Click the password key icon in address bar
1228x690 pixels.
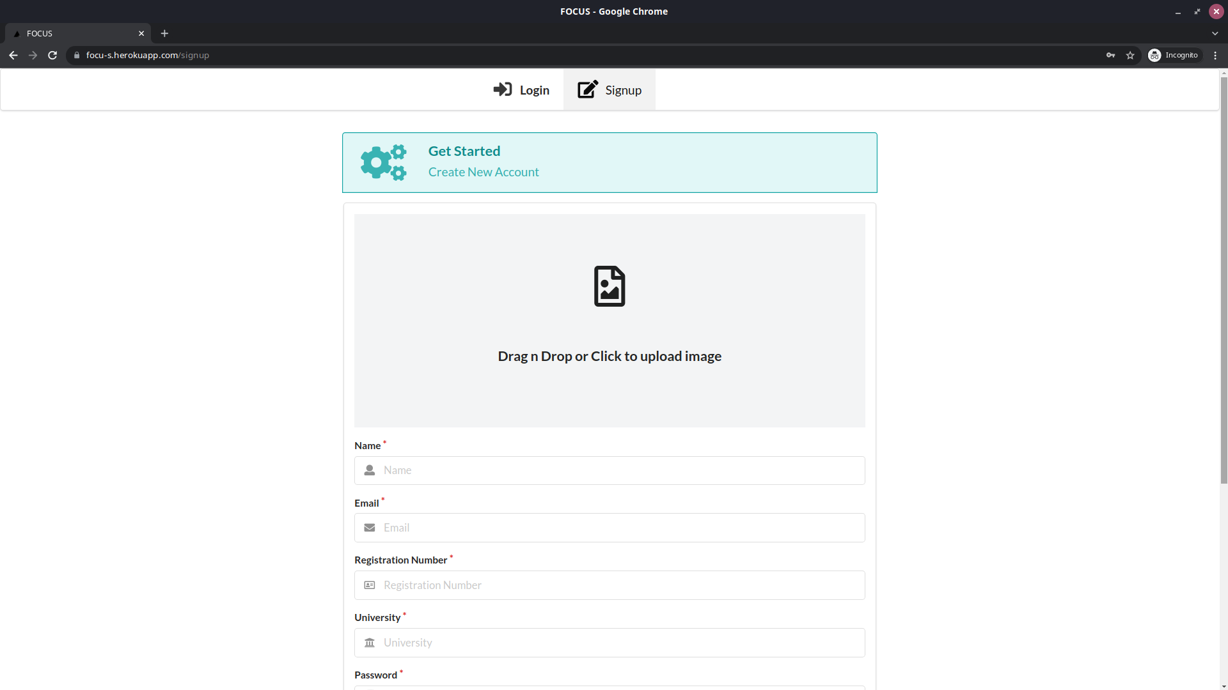[x=1110, y=56]
